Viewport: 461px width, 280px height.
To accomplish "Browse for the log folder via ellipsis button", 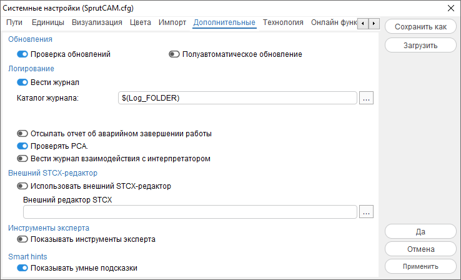I will (x=366, y=98).
